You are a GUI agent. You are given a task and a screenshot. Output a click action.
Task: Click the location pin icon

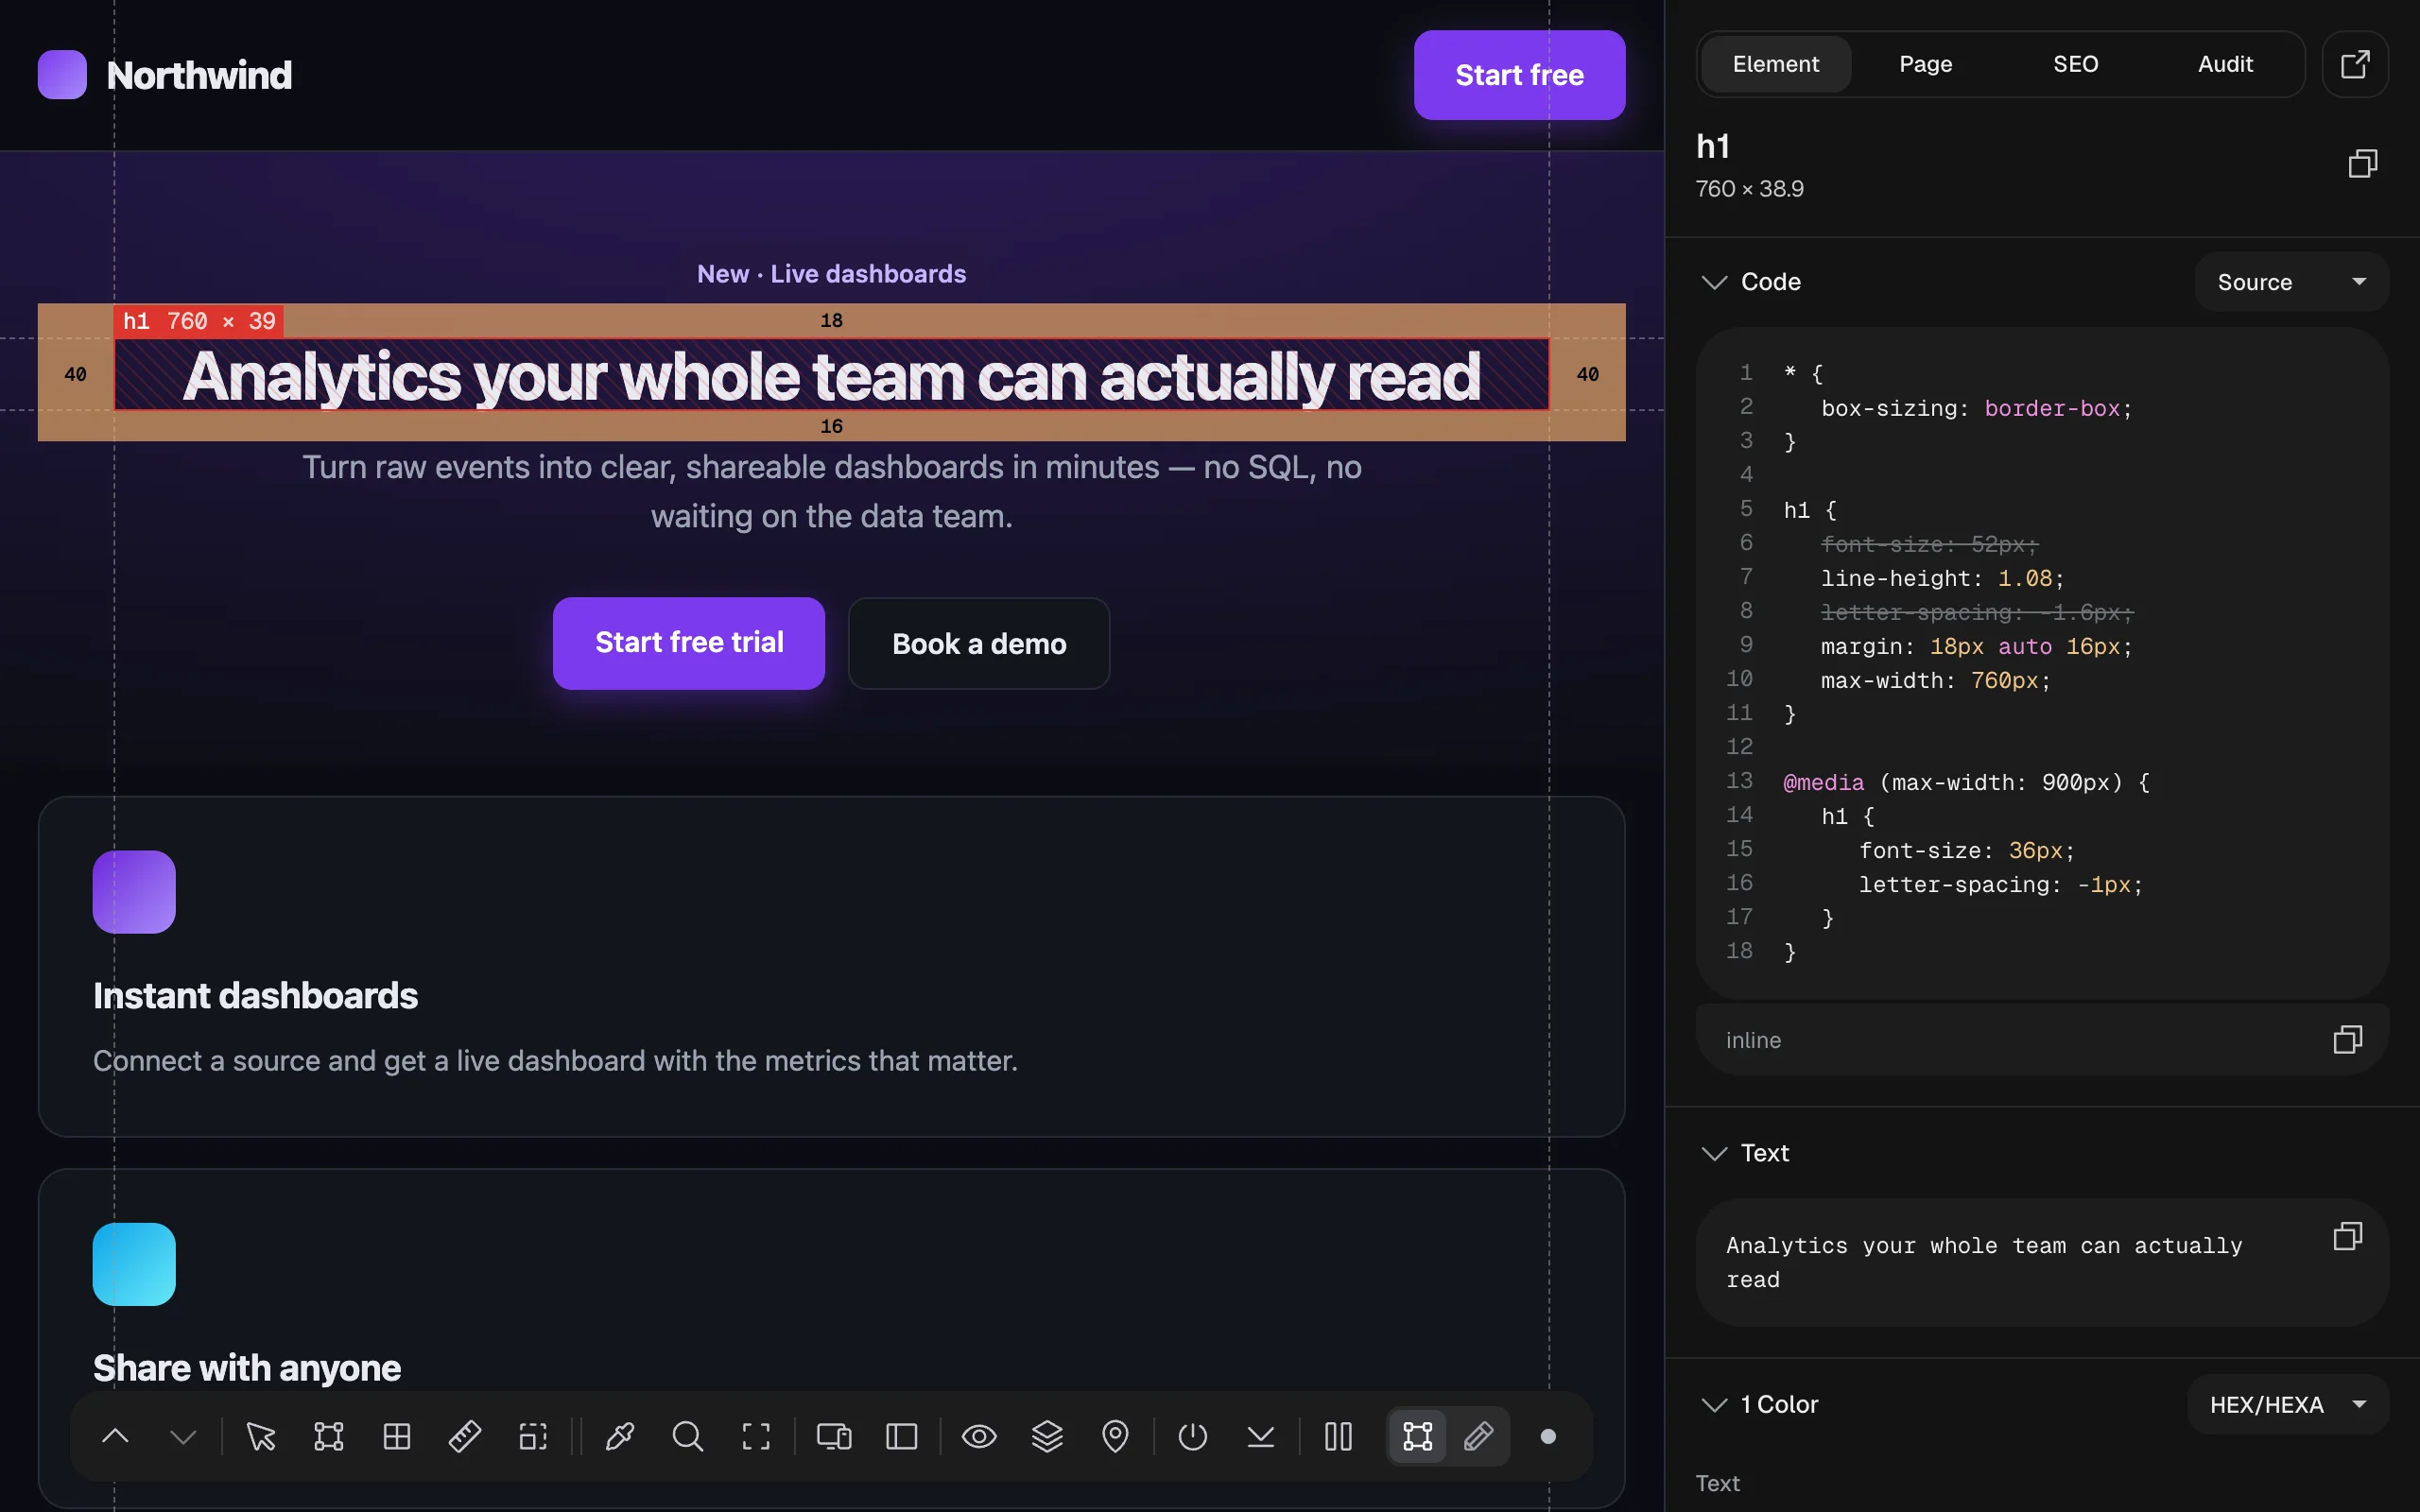[x=1115, y=1437]
